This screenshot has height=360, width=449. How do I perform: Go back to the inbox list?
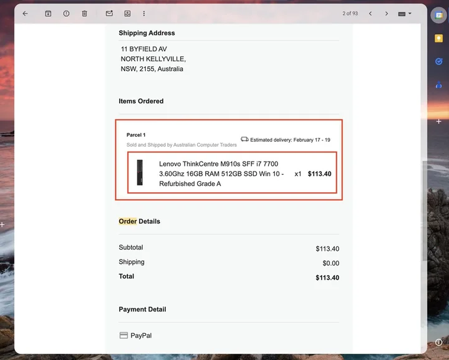click(25, 14)
